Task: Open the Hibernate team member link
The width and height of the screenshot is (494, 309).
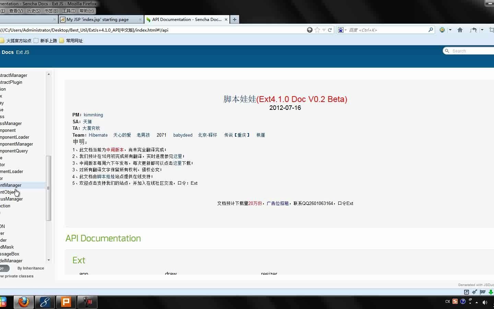Action: click(98, 135)
